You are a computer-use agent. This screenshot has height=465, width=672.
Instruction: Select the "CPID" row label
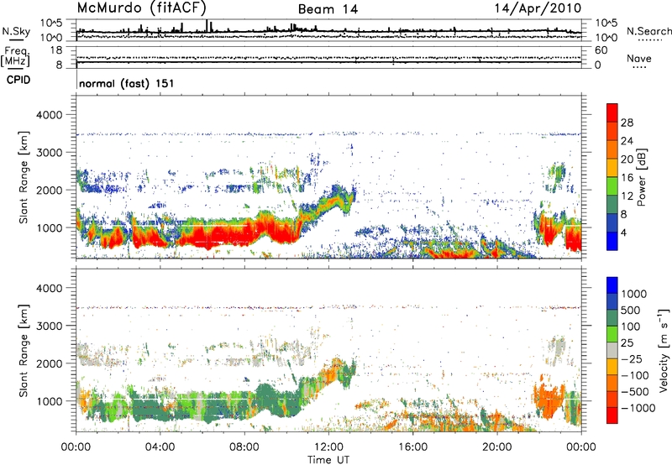click(x=18, y=80)
